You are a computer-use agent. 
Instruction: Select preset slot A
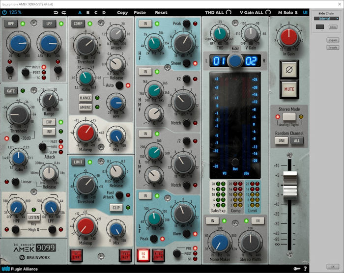(x=80, y=12)
